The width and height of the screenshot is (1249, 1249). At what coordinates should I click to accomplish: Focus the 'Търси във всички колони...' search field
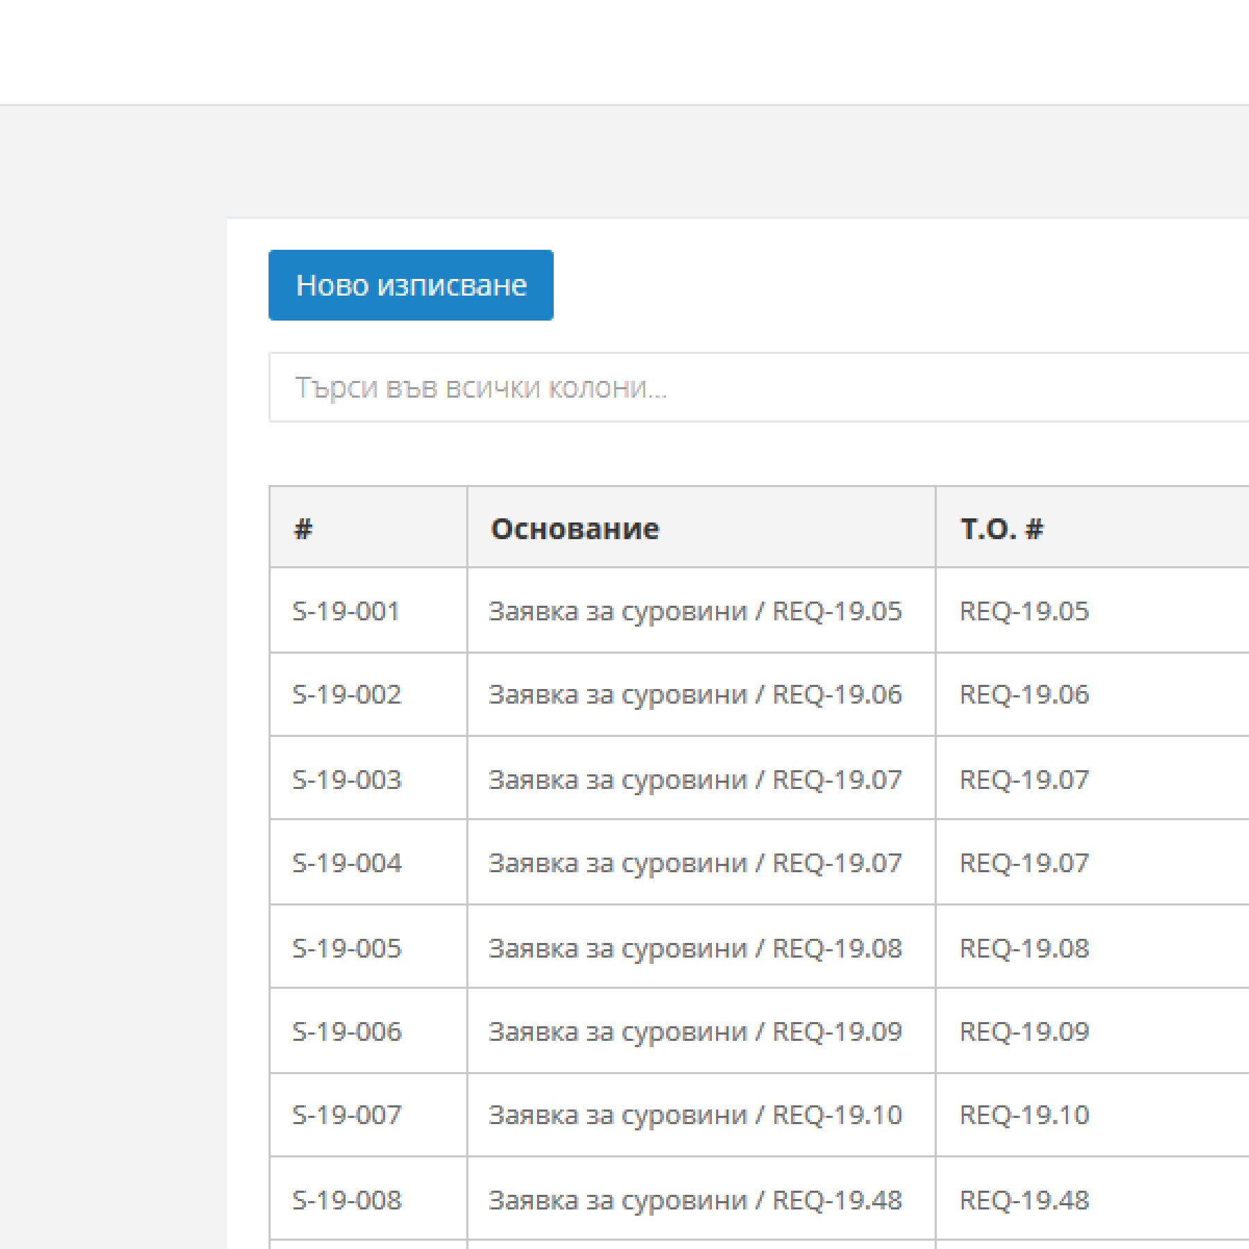(759, 387)
